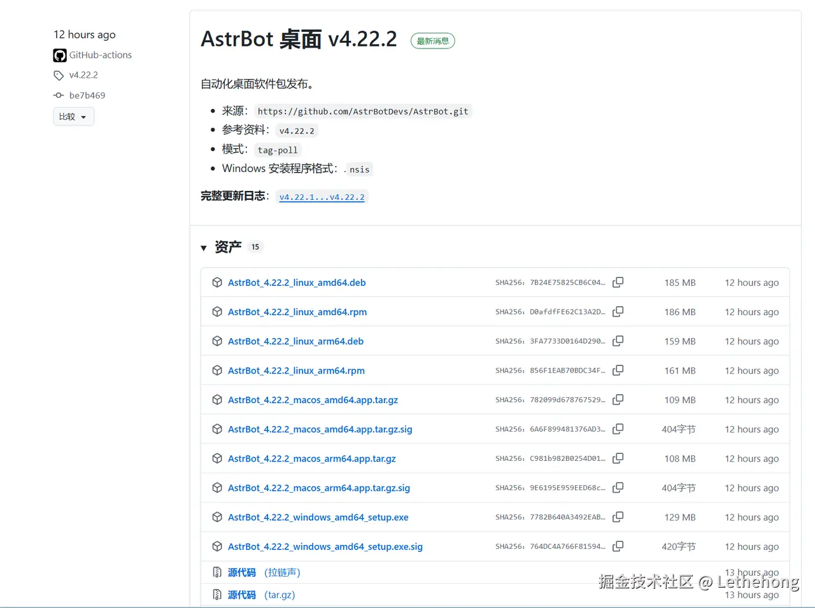815x608 pixels.
Task: Download AstrBot_4.22.2_windows_amd64_setup.exe.sig
Action: click(325, 546)
